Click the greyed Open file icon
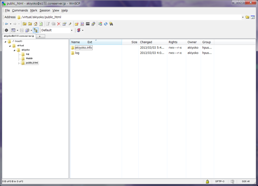The width and height of the screenshot is (258, 186). (x=53, y=24)
